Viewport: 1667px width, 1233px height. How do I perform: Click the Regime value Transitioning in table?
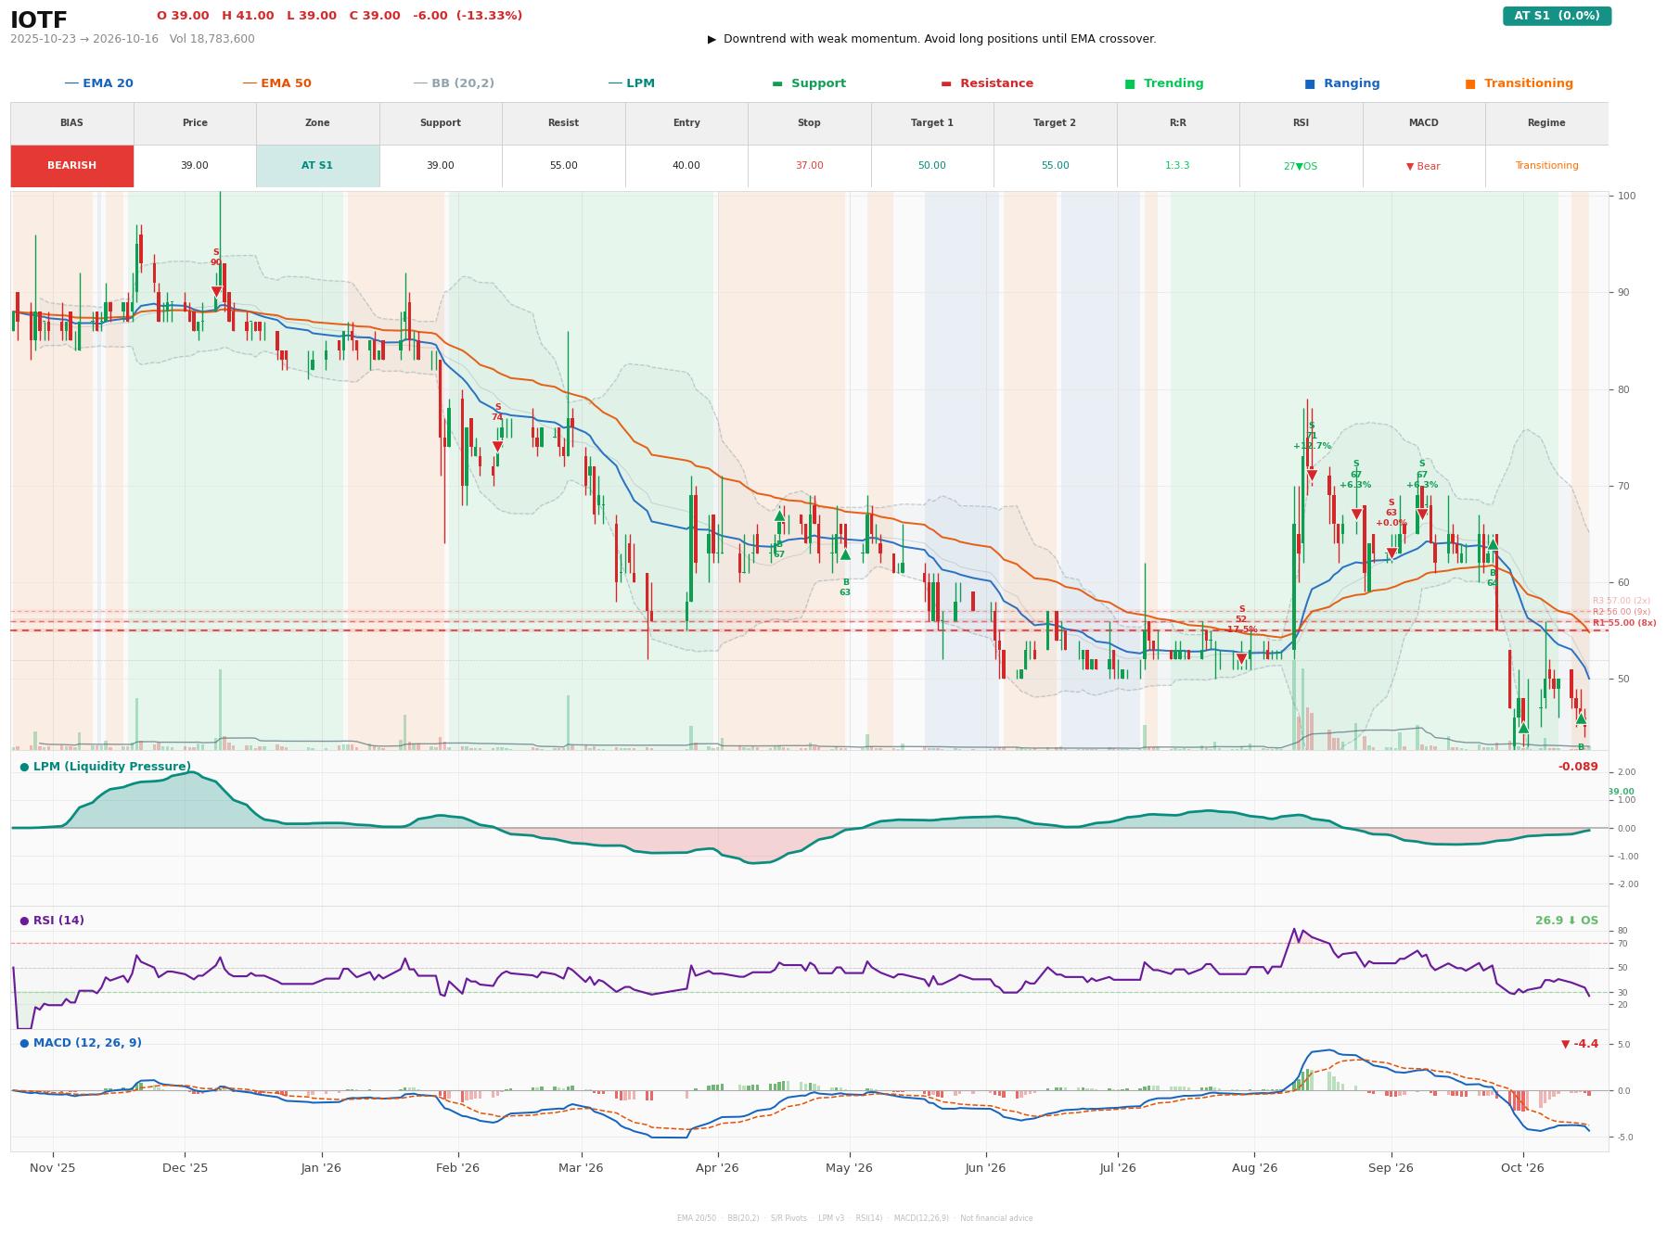pos(1546,166)
